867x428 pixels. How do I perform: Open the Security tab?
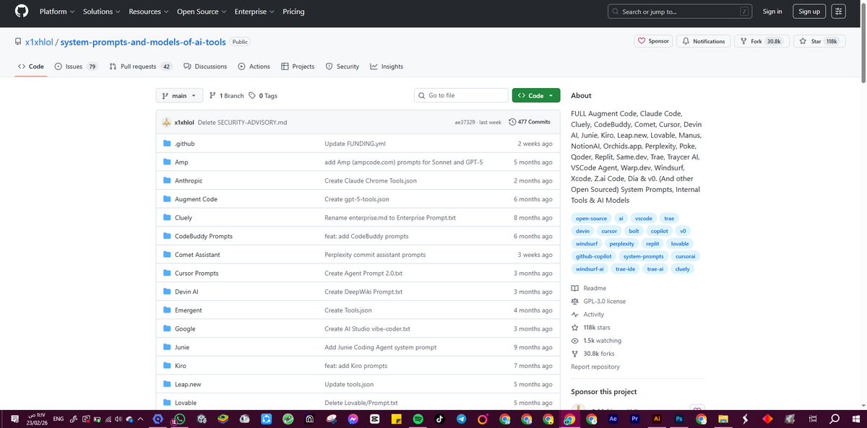[x=342, y=66]
